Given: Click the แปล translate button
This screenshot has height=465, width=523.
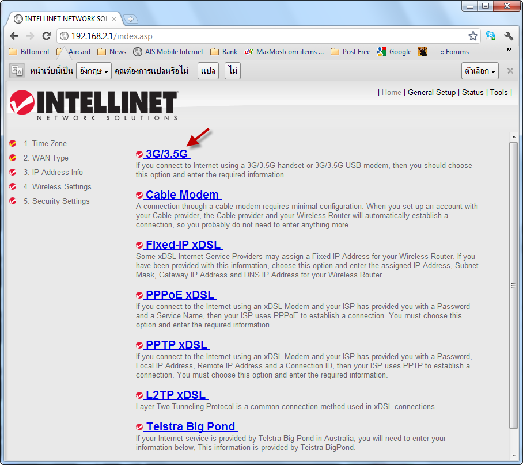Looking at the screenshot, I should click(x=208, y=71).
